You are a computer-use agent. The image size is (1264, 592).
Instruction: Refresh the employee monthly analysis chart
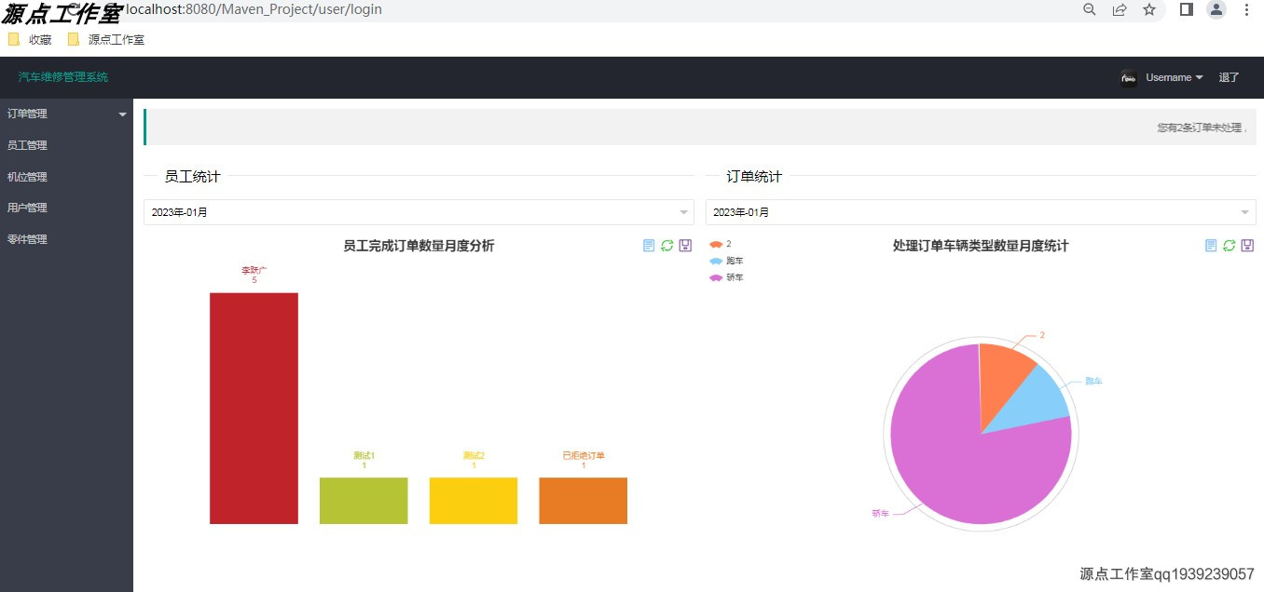click(x=666, y=245)
